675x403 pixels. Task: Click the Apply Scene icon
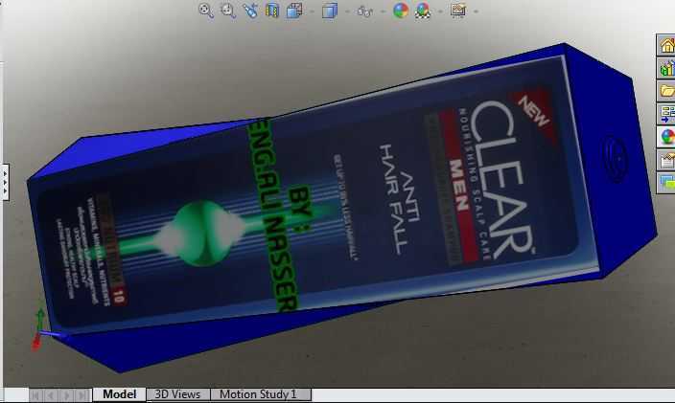point(423,11)
